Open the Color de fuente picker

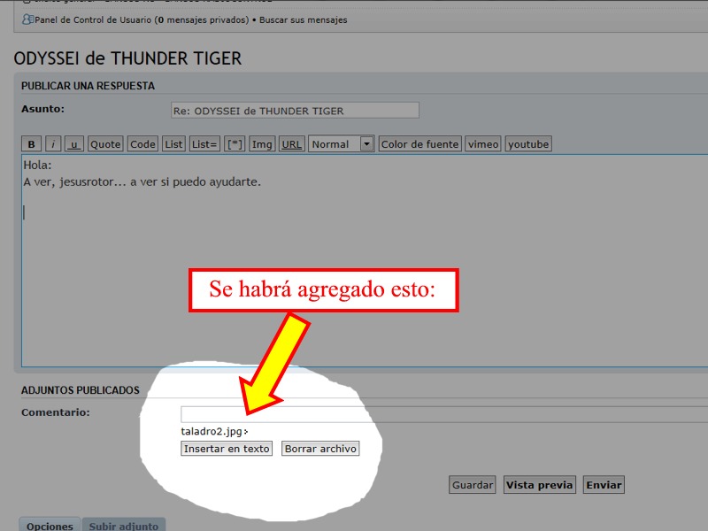(419, 144)
